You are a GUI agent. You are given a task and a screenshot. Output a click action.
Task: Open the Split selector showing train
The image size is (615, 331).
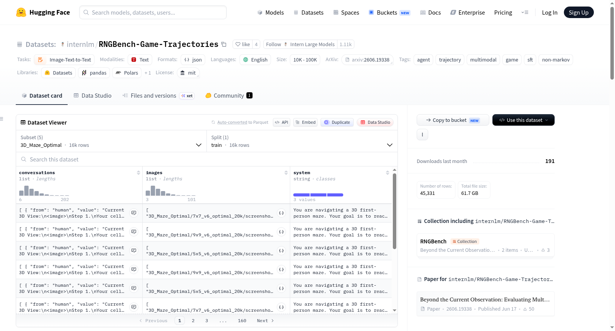[302, 141]
